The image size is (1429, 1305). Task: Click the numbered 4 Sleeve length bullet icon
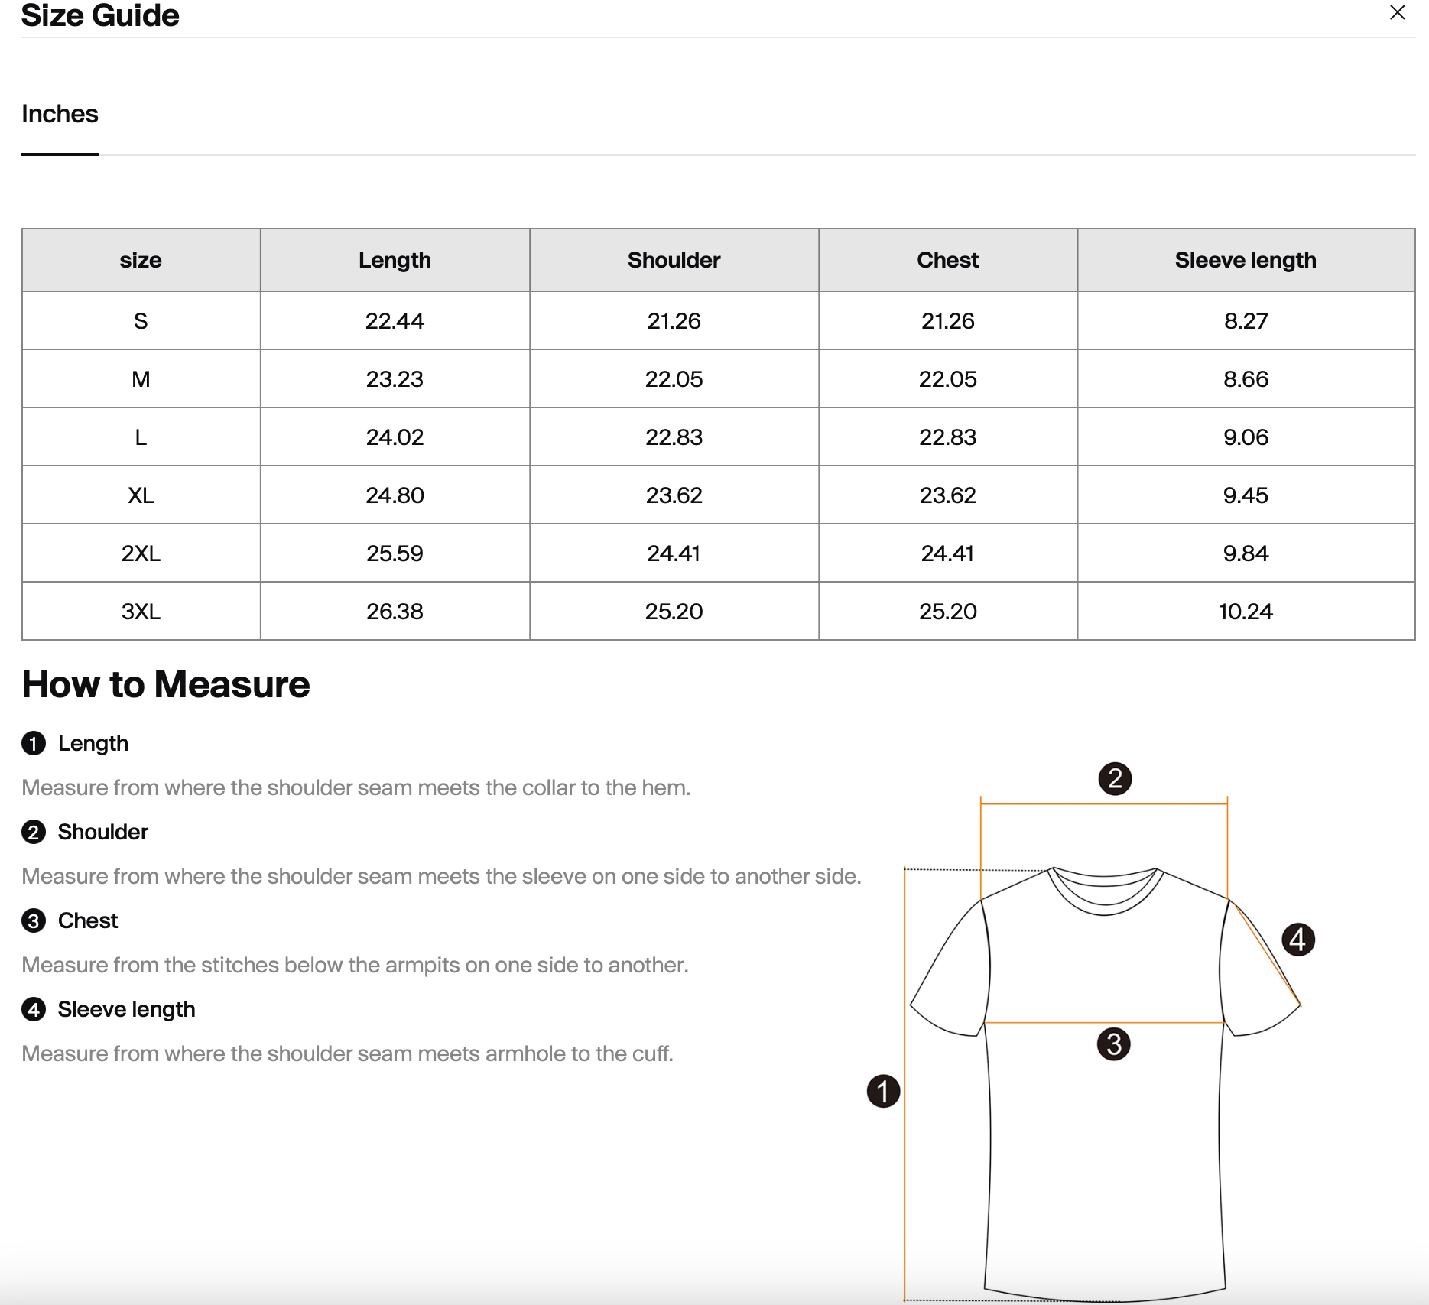point(34,1009)
